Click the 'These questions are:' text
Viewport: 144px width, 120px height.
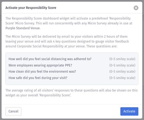click(102, 46)
